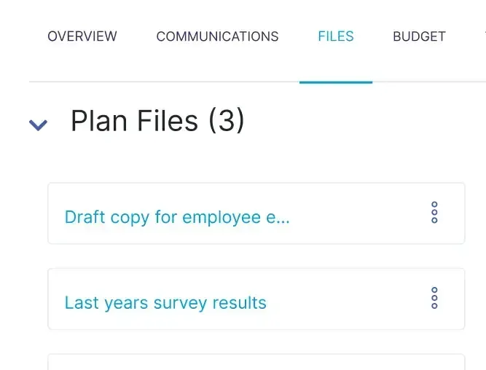The height and width of the screenshot is (370, 486).
Task: Open options menu for Draft copy file
Action: point(434,213)
